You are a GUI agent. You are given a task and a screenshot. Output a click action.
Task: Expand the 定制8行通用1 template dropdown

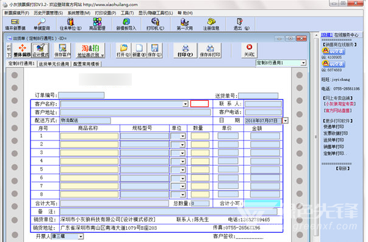click(x=303, y=63)
